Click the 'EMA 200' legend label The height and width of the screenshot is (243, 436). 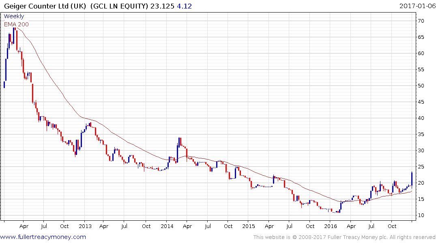click(16, 24)
